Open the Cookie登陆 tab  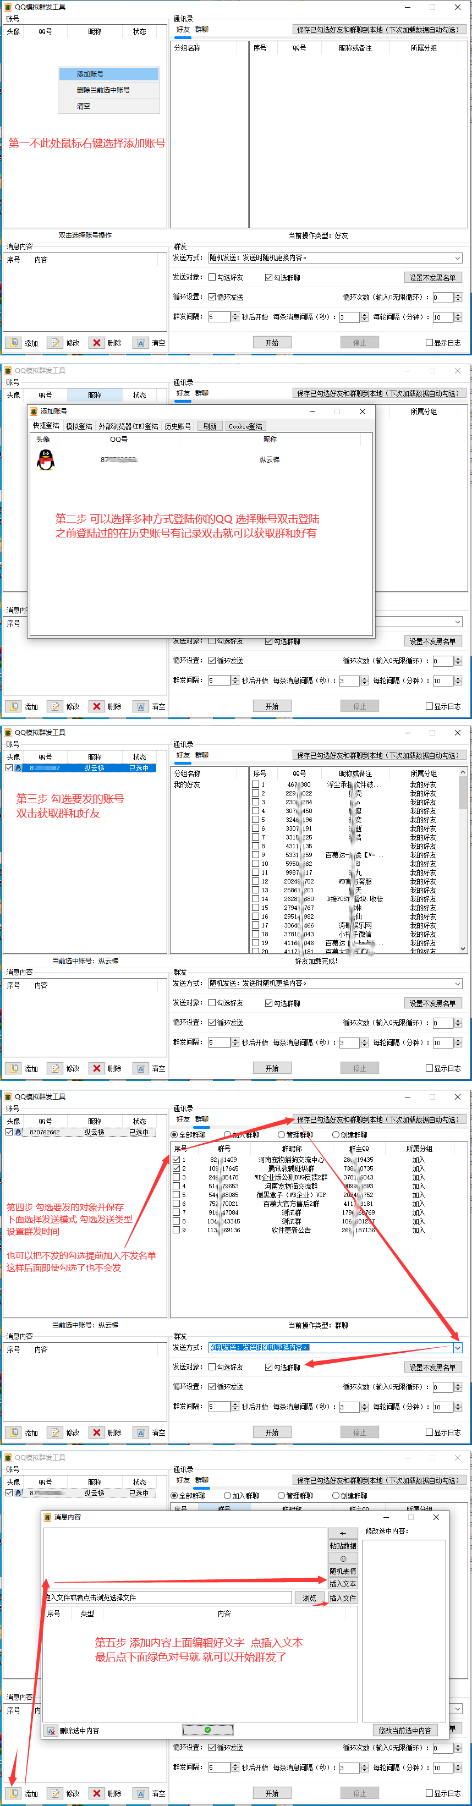pos(245,426)
